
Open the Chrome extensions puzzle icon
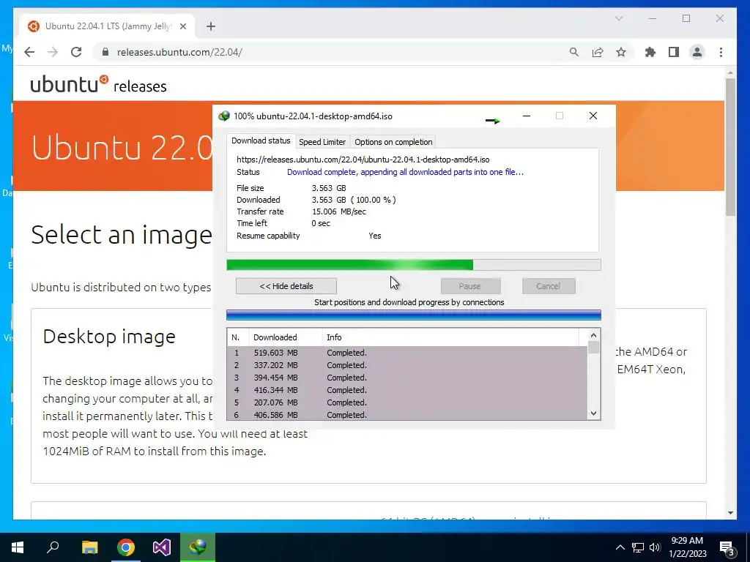click(x=650, y=52)
